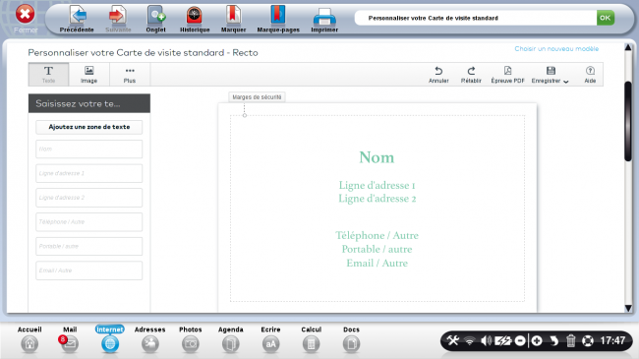The height and width of the screenshot is (359, 639).
Task: Click the address bar text field
Action: point(475,18)
